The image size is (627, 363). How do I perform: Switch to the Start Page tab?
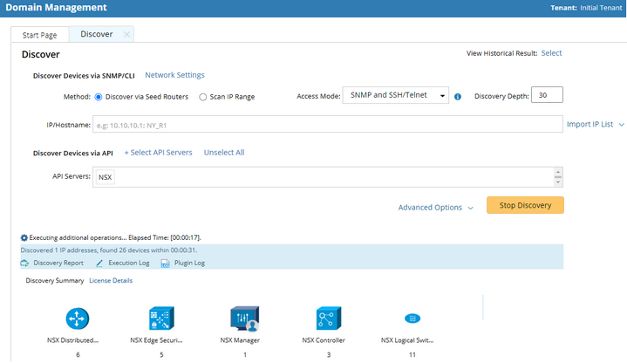click(x=39, y=35)
